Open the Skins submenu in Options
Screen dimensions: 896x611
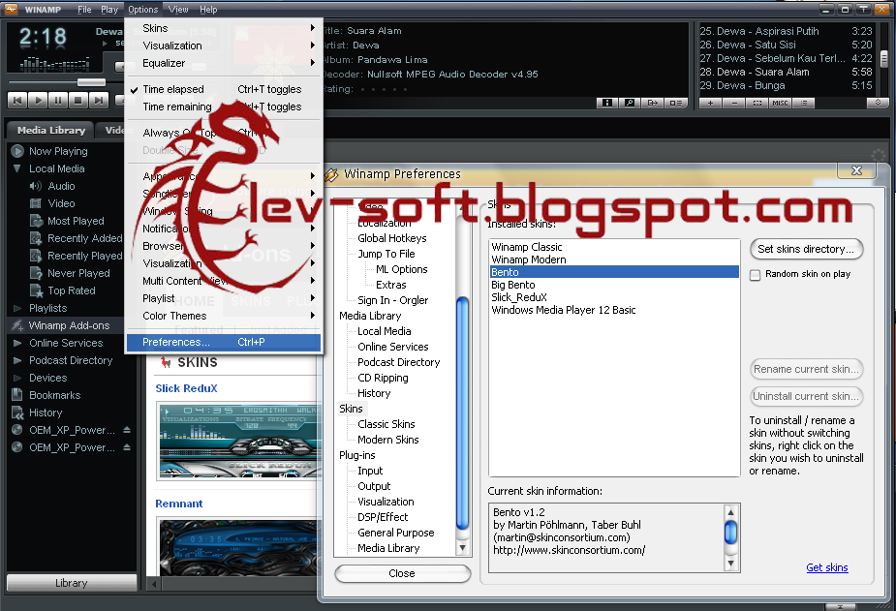[x=155, y=28]
